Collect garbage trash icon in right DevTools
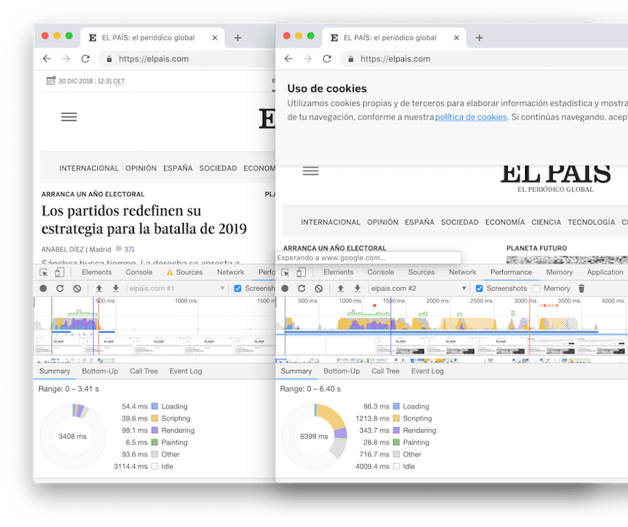 (x=582, y=288)
